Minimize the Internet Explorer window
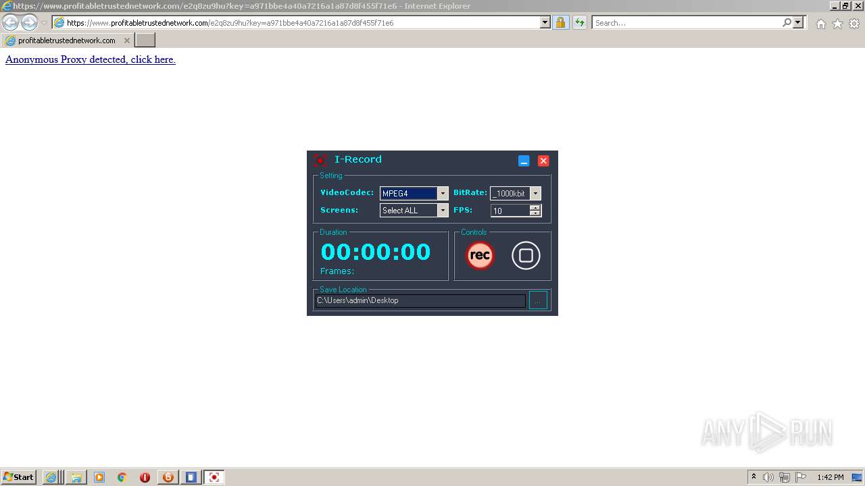865x486 pixels. (x=835, y=5)
